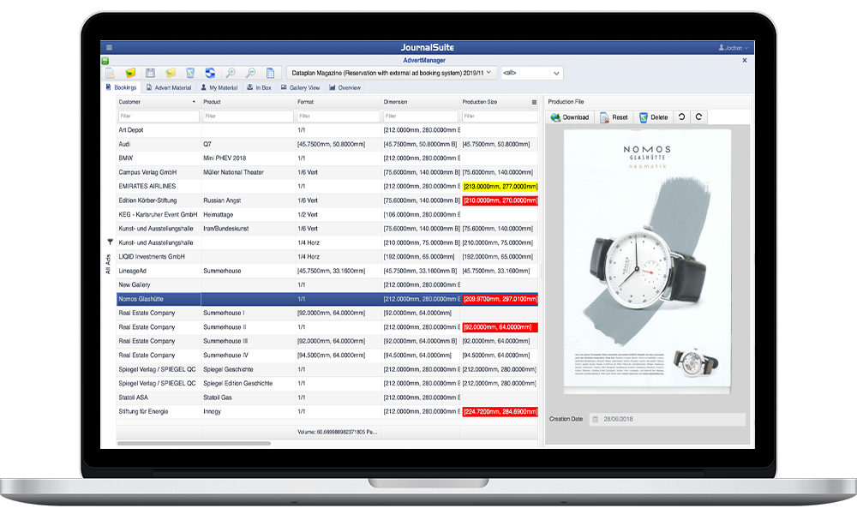Switch to the Advert Material tab
Screen dimensions: 857x514
pyautogui.click(x=169, y=87)
